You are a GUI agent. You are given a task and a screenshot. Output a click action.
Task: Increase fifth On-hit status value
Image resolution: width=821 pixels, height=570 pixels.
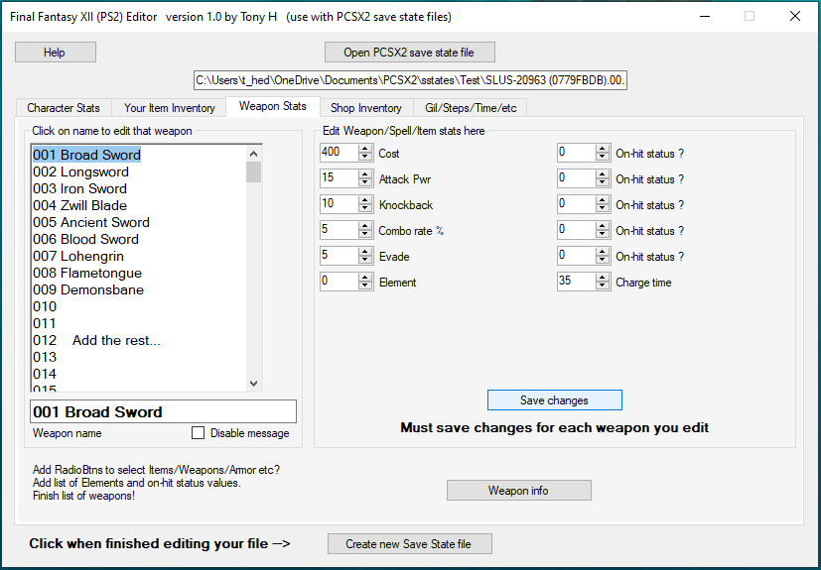pyautogui.click(x=603, y=252)
